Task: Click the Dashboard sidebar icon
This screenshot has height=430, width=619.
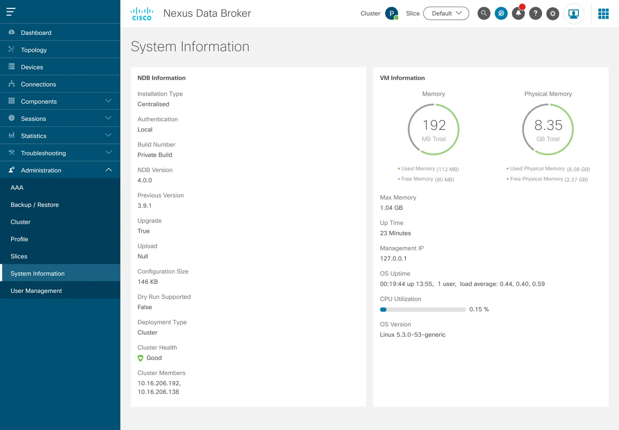Action: pos(11,32)
